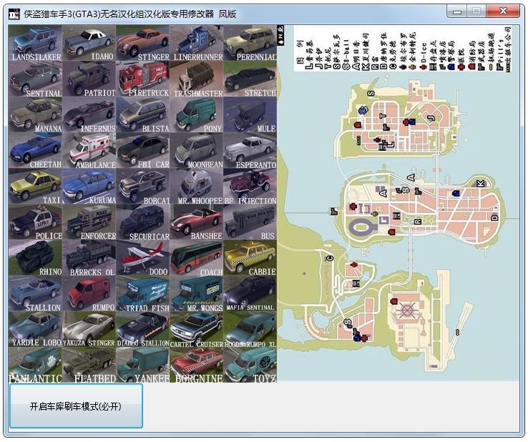
Task: Select the Mr. Whoopee ice cream truck
Action: pos(196,186)
